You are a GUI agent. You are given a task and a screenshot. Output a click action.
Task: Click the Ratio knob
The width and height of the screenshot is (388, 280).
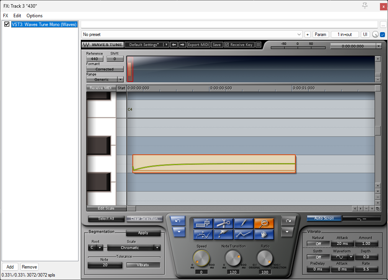coord(265,258)
